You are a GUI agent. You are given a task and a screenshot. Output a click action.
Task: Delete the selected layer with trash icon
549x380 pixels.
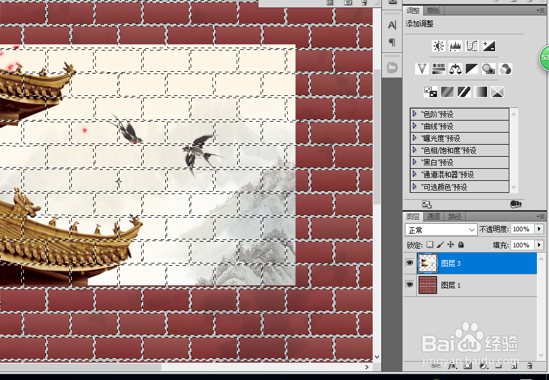click(x=529, y=366)
